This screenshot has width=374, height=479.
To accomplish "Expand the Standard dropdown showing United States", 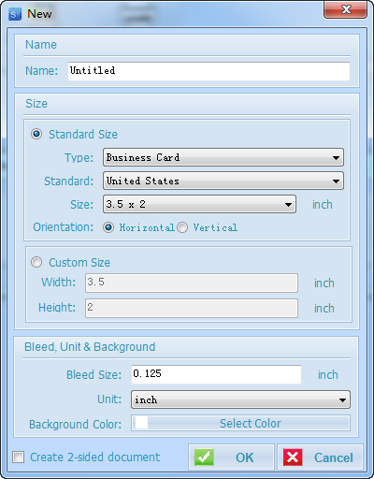I will tap(223, 181).
